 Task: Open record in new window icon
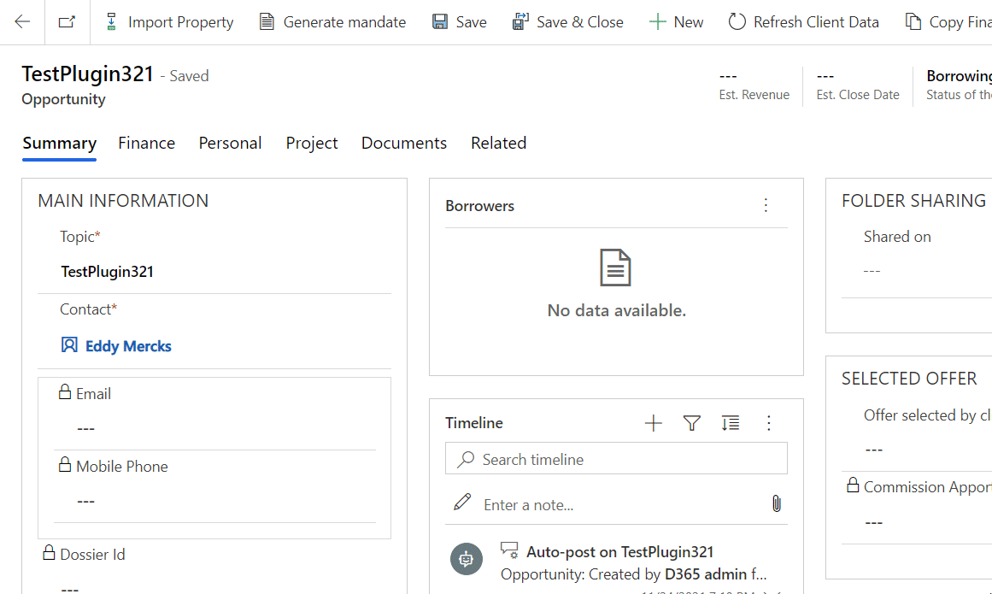(x=67, y=22)
